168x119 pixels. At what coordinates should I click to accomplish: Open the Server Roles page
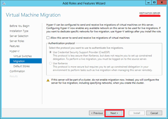pyautogui.click(x=17, y=41)
